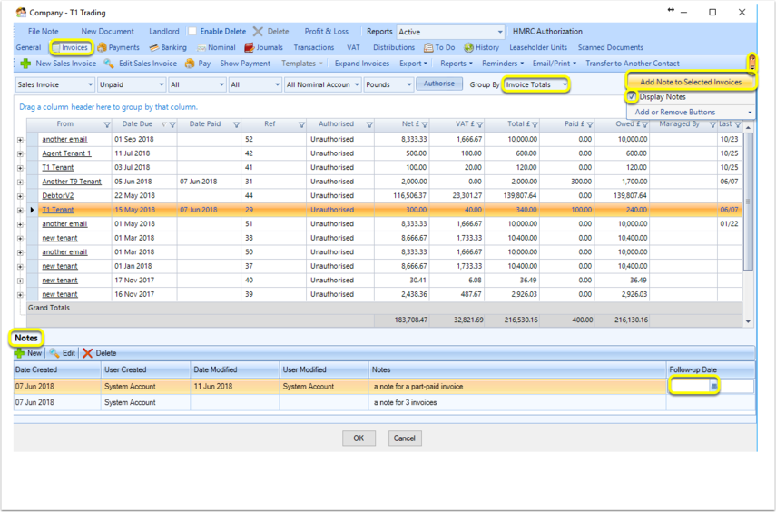
Task: Click the Edit note icon in Notes
Action: (54, 353)
